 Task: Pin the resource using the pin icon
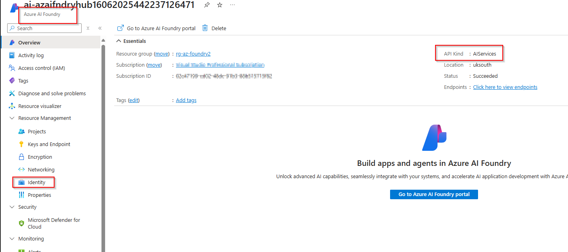(x=207, y=5)
